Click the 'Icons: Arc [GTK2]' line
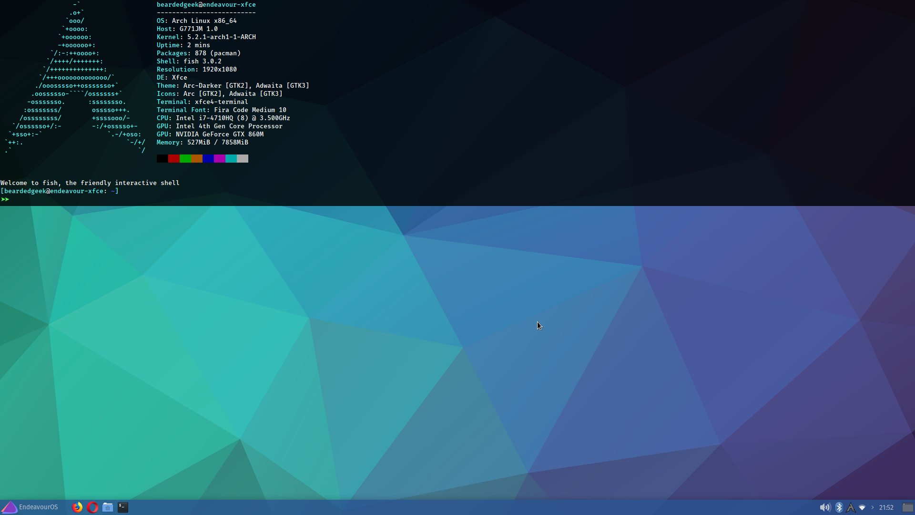 point(220,94)
